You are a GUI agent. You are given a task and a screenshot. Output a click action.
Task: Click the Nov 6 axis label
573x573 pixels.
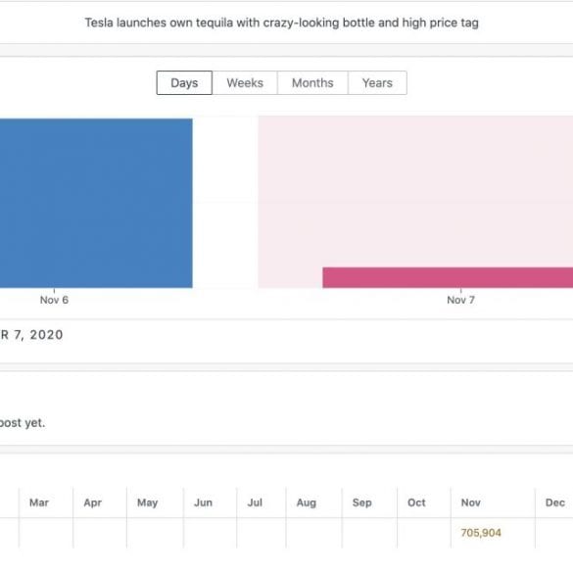click(54, 300)
